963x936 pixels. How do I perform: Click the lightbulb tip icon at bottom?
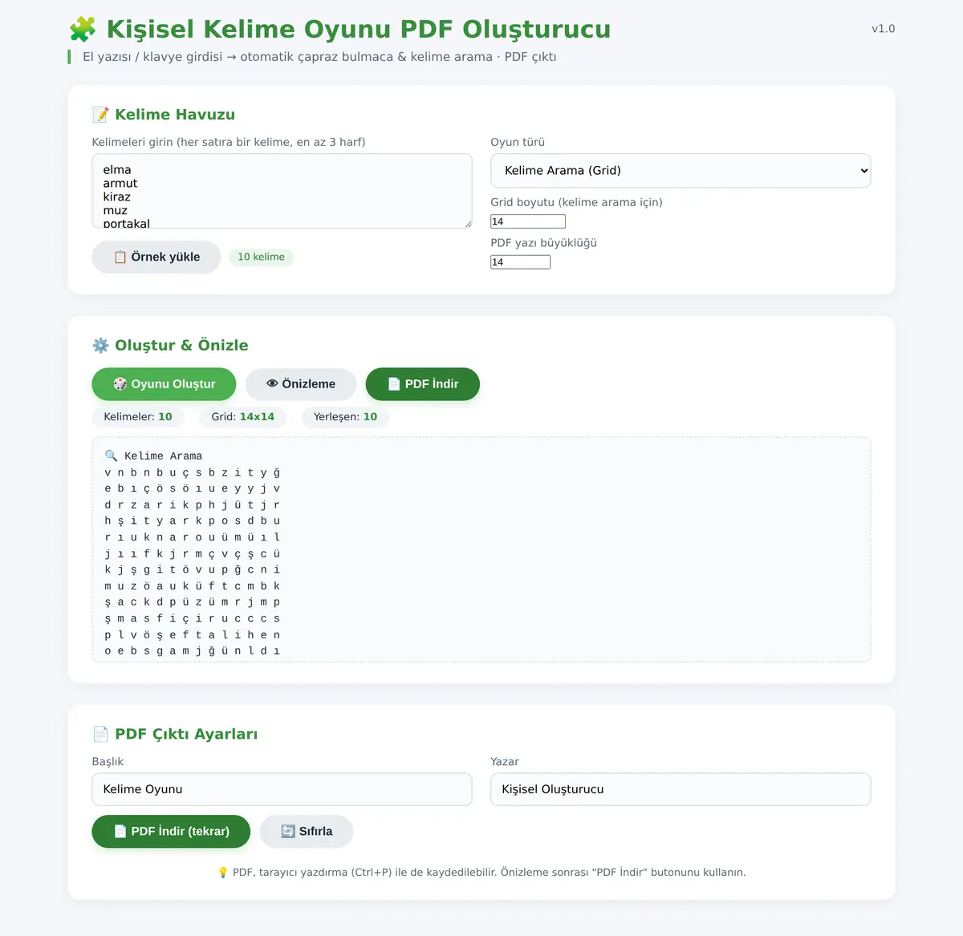pyautogui.click(x=223, y=873)
